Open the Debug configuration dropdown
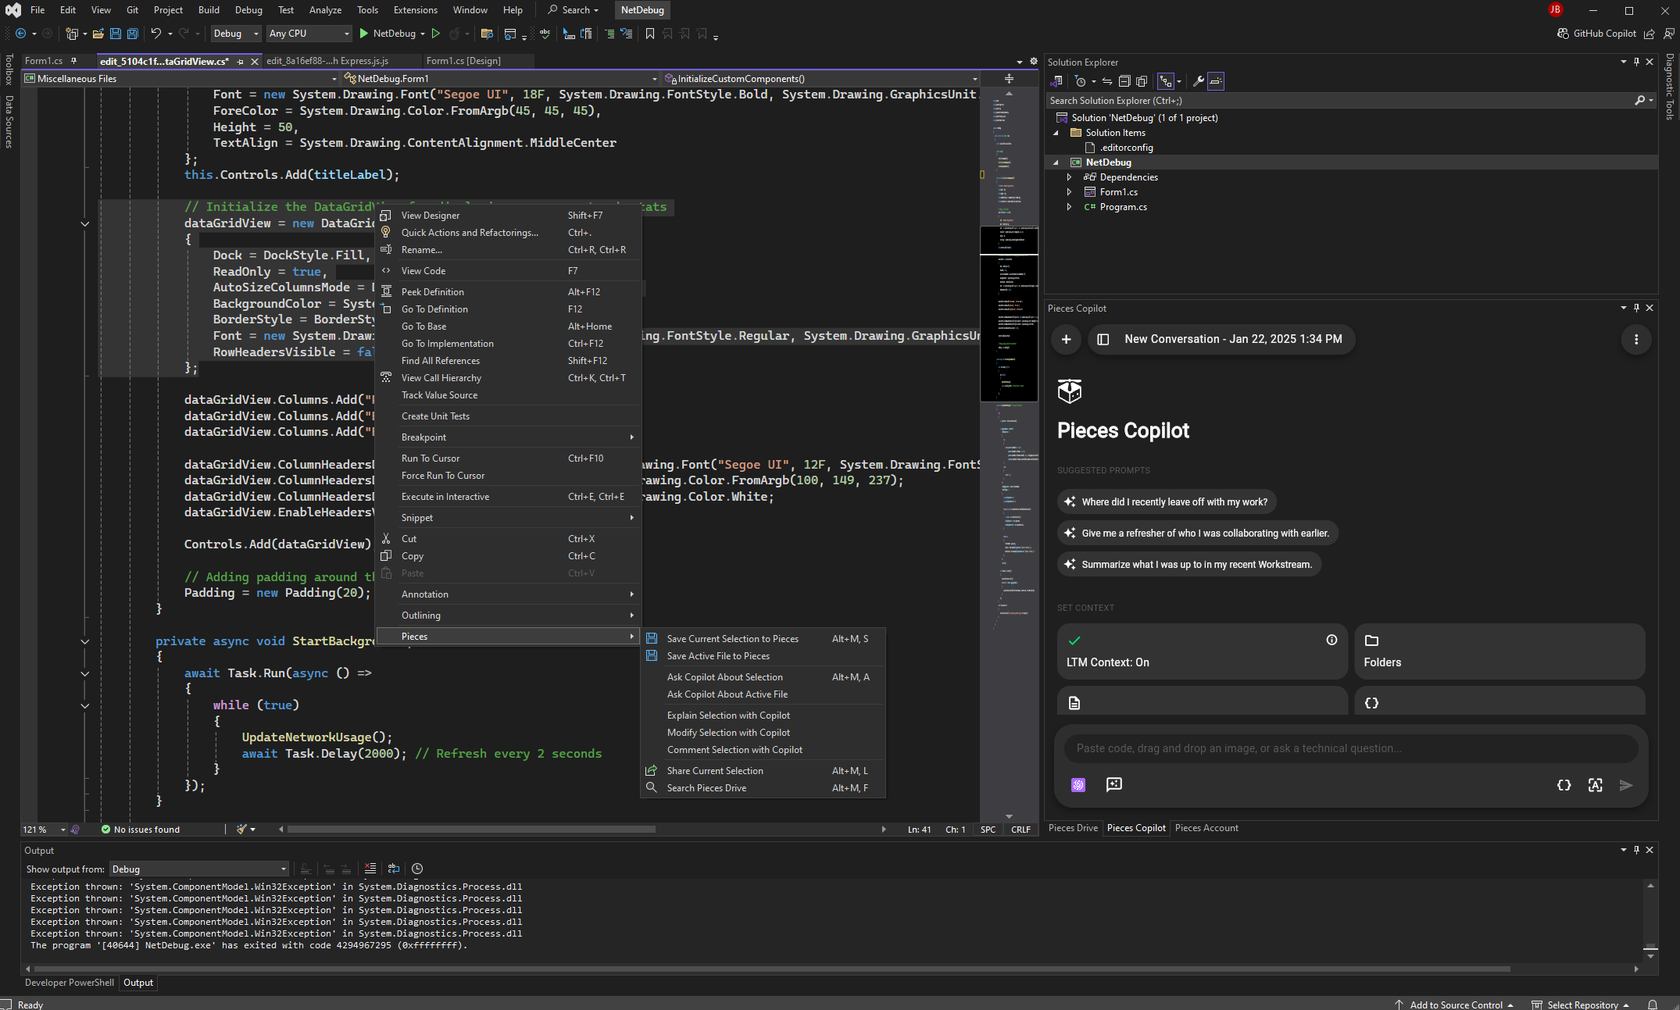The width and height of the screenshot is (1680, 1010). tap(235, 34)
